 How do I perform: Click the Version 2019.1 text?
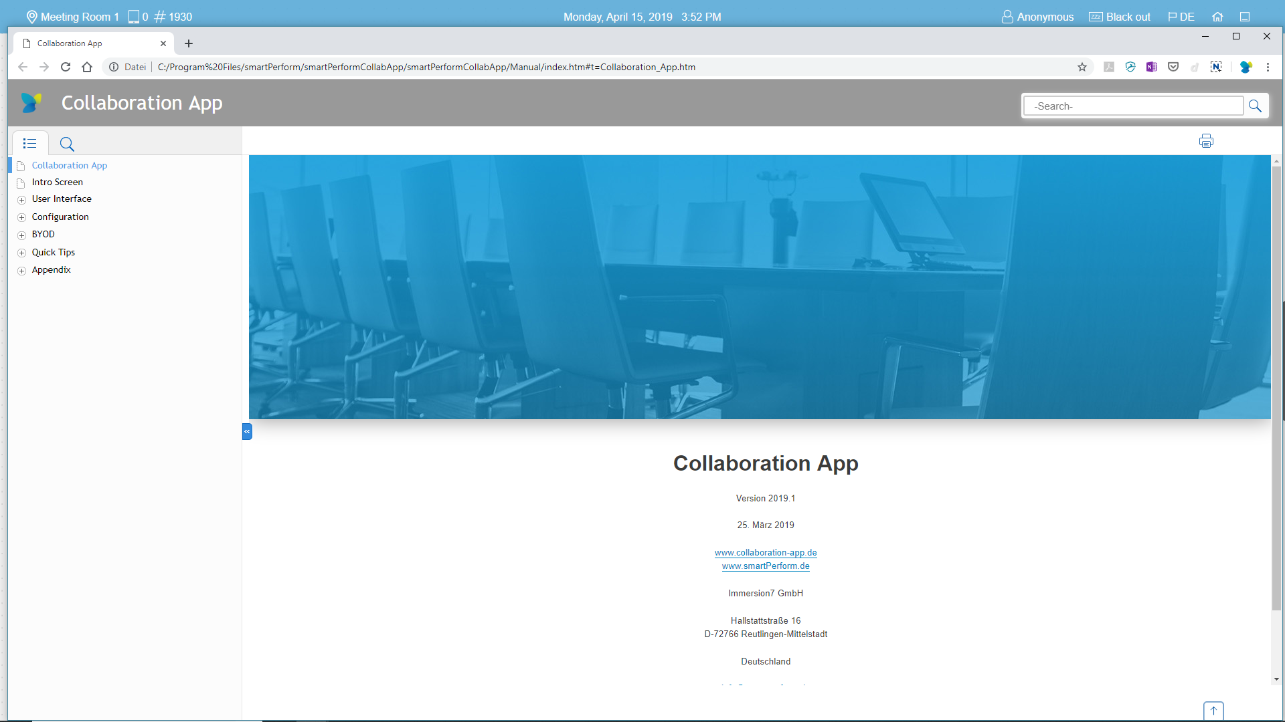click(x=766, y=499)
